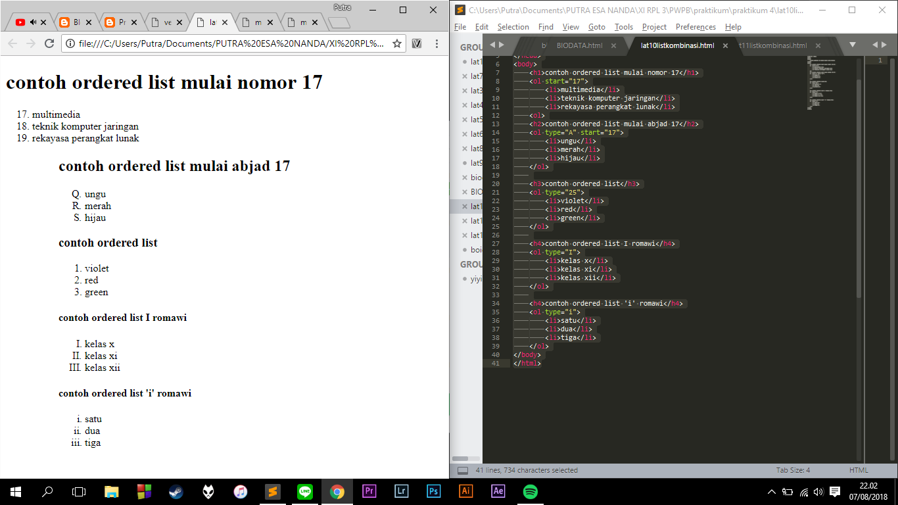Click the Putra profile button in Chrome
The image size is (898, 505).
pyautogui.click(x=342, y=7)
